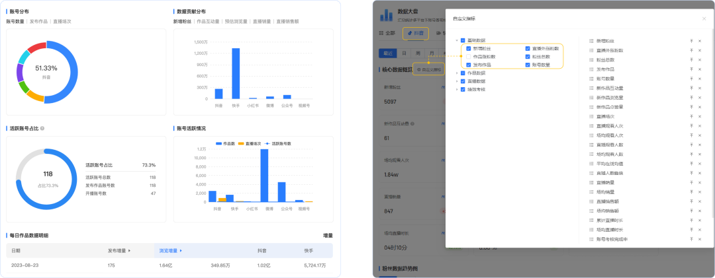
Task: Remove 账号数量 using its X icon
Action: pos(700,79)
